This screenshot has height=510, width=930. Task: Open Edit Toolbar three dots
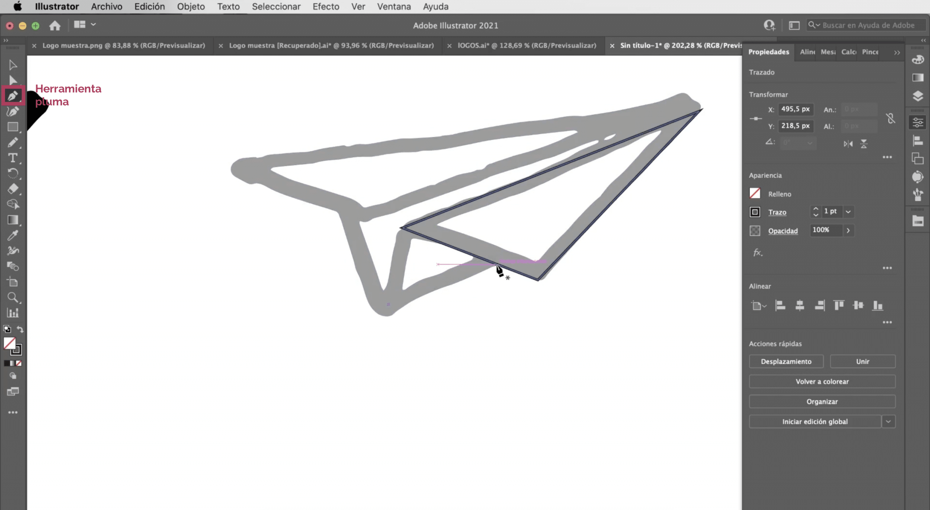pos(13,412)
